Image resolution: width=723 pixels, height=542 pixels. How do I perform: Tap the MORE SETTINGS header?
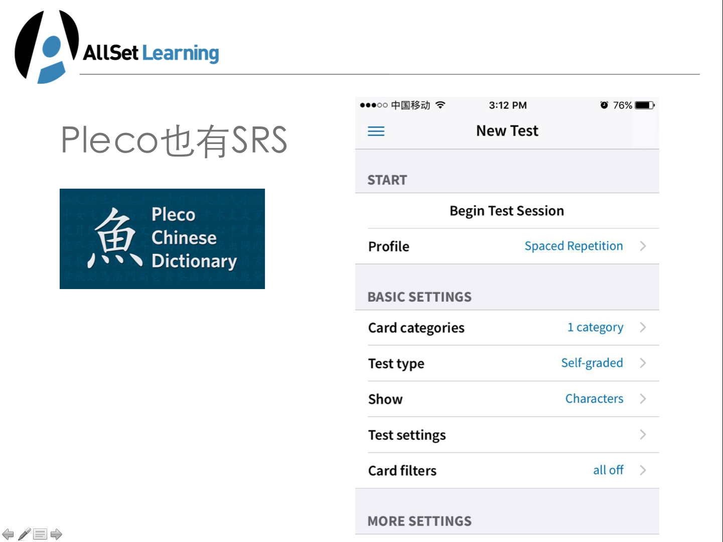419,521
